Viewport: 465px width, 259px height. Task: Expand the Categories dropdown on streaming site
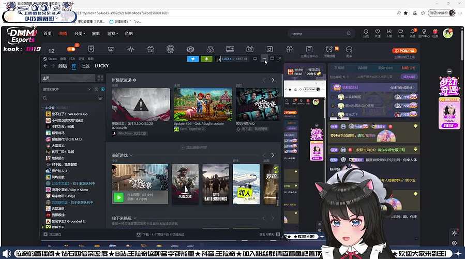(80, 34)
